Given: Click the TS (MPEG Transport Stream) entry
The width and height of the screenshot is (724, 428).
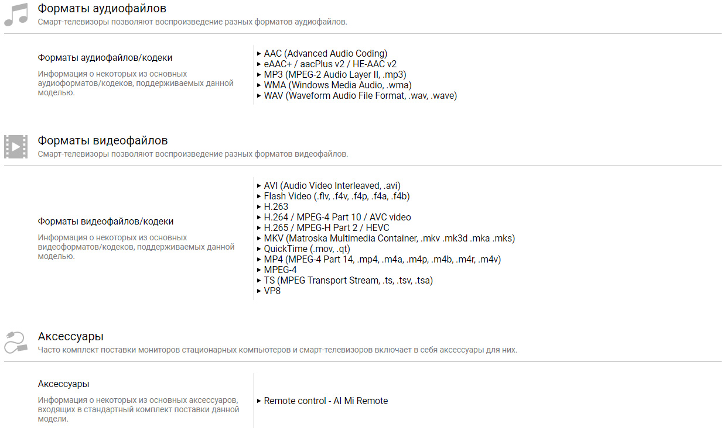Looking at the screenshot, I should click(348, 281).
